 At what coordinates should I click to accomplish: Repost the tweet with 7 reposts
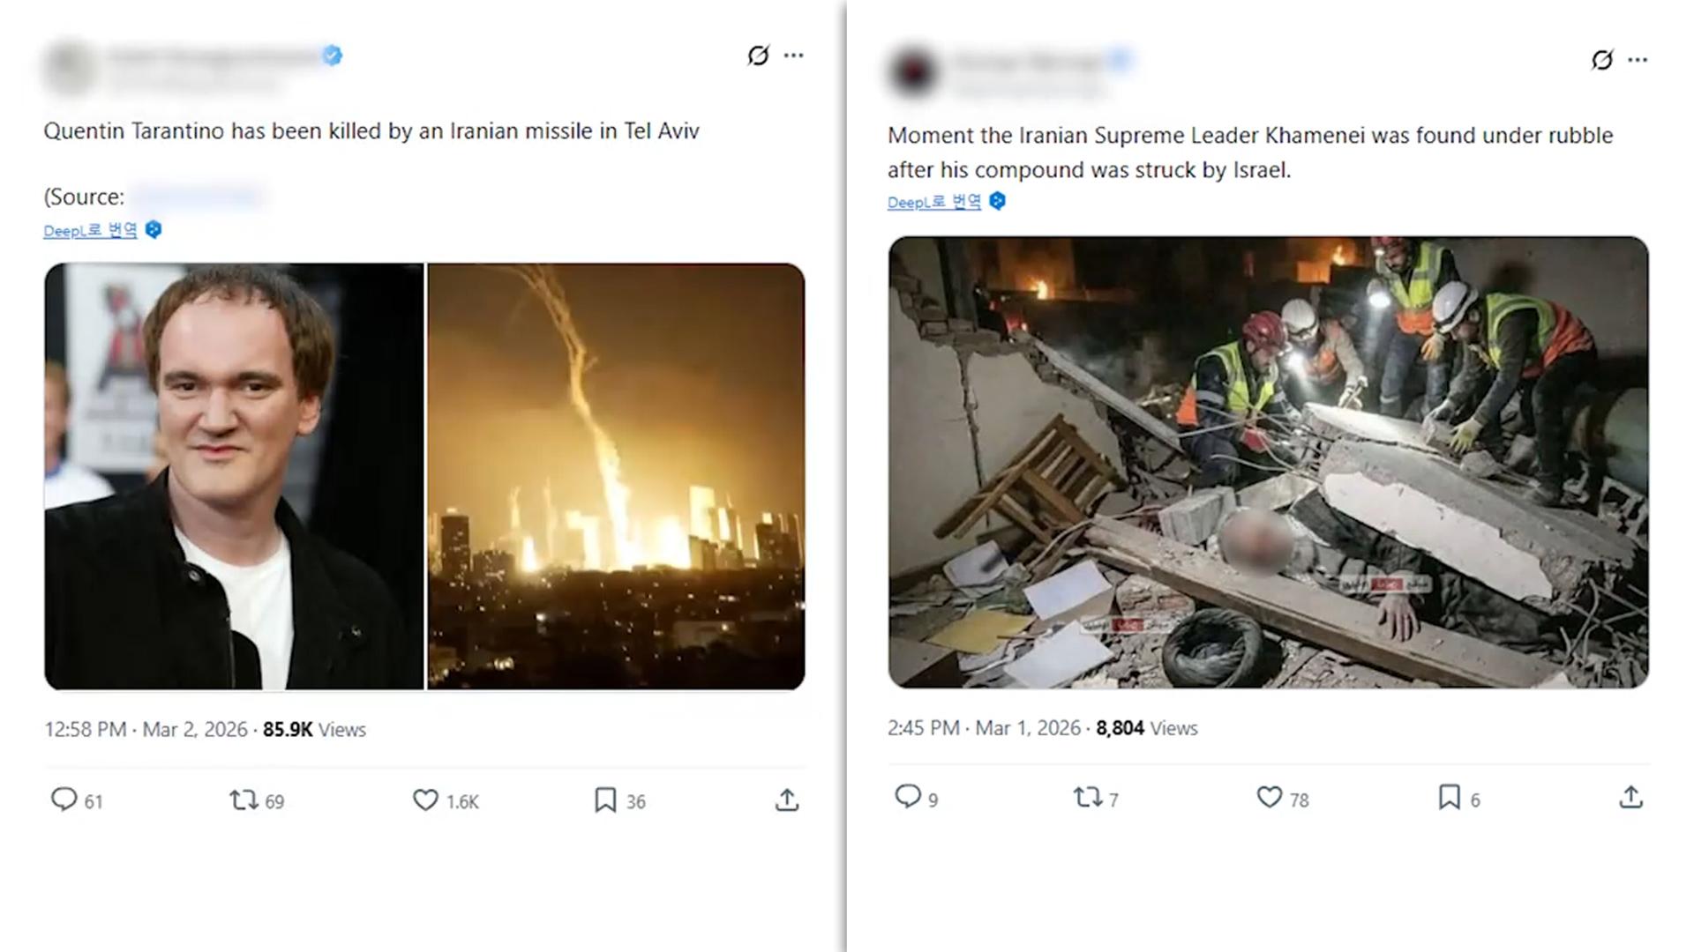(x=1087, y=797)
